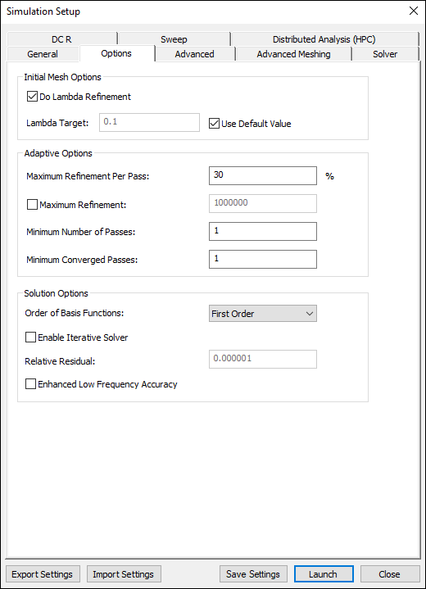Viewport: 426px width, 589px height.
Task: Click the Adaptive Options group label
Action: click(x=58, y=153)
